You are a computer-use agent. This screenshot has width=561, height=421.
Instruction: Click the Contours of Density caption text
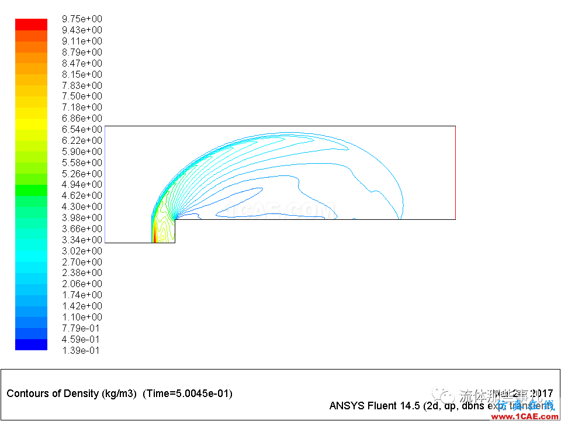click(x=72, y=394)
